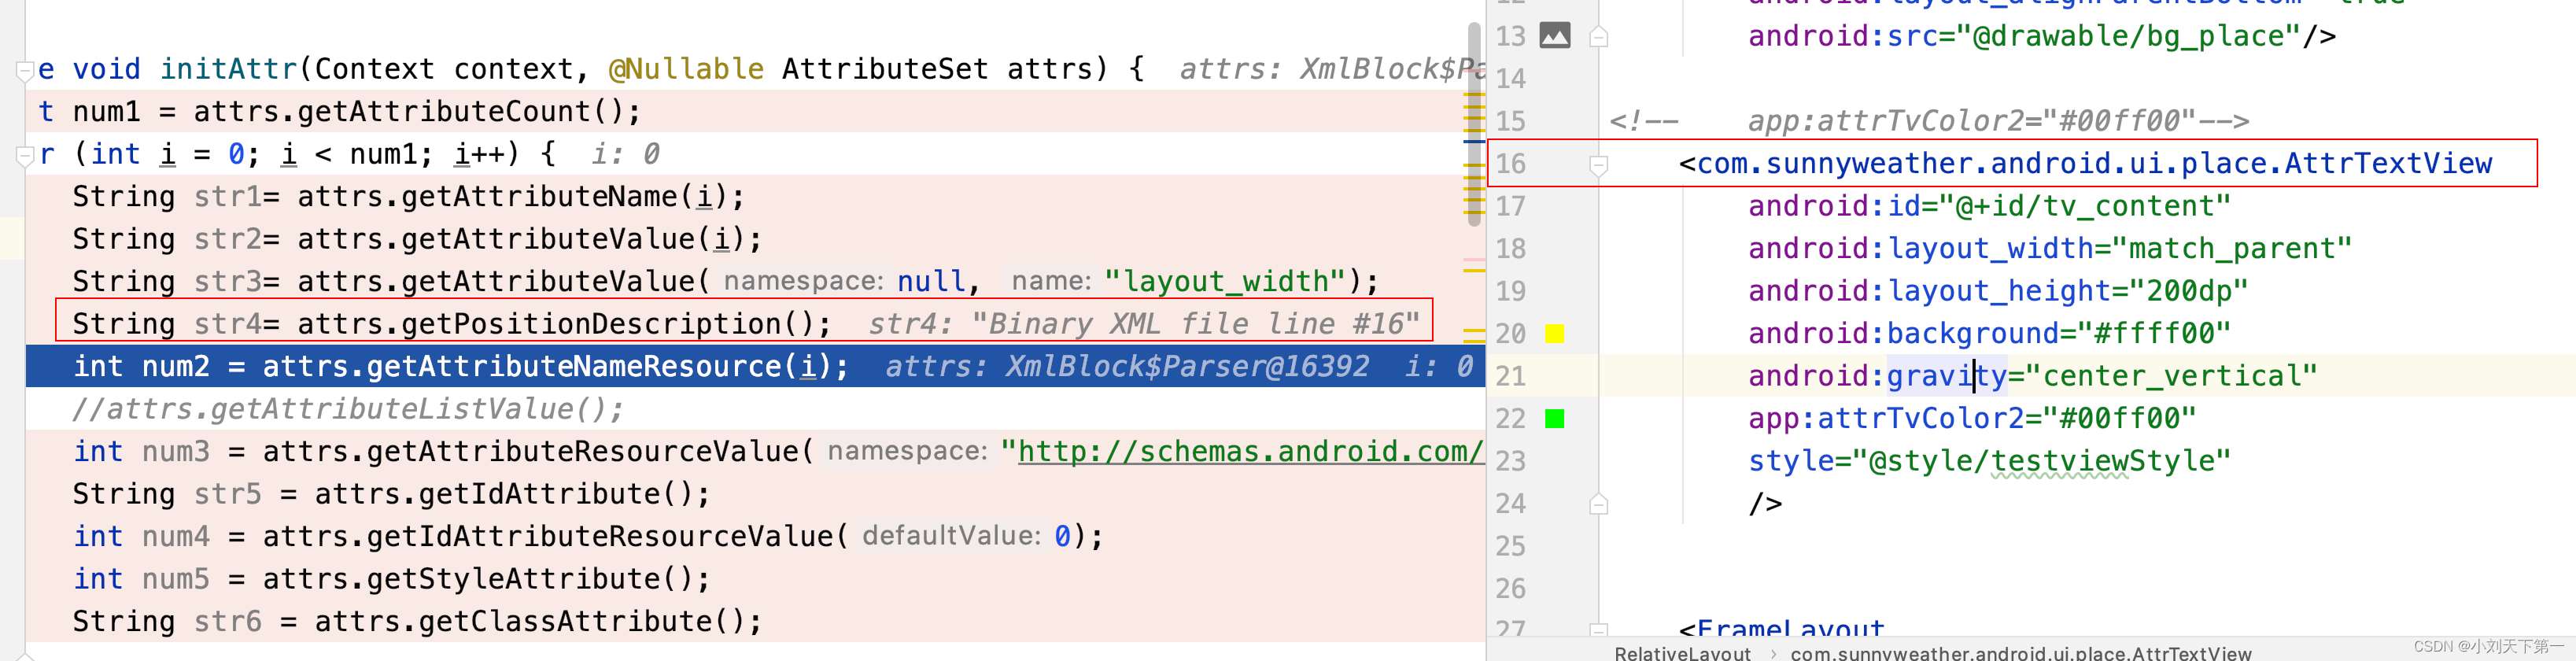
Task: Click 'String str6 = attrs.getClassAttribute();'
Action: pos(417,621)
